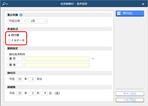
Task: Click the 最後 code input field
Action: point(15,65)
